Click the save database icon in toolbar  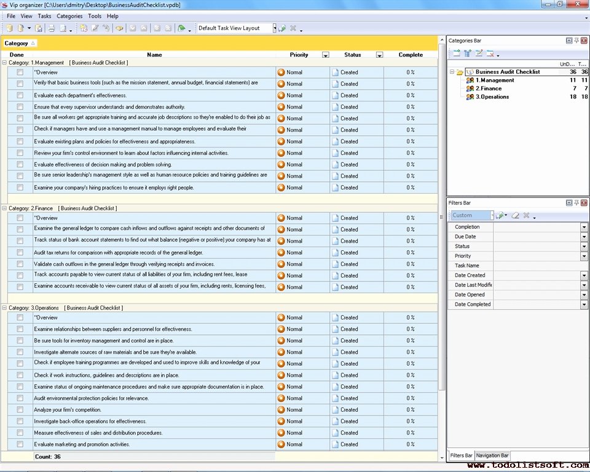click(39, 28)
